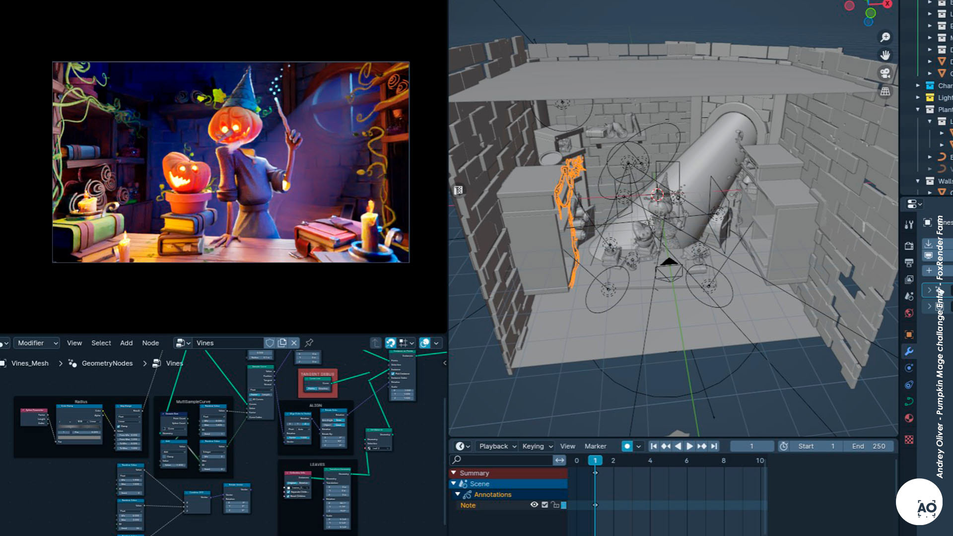Viewport: 953px width, 536px height.
Task: Click the End frame 250 field
Action: click(869, 446)
